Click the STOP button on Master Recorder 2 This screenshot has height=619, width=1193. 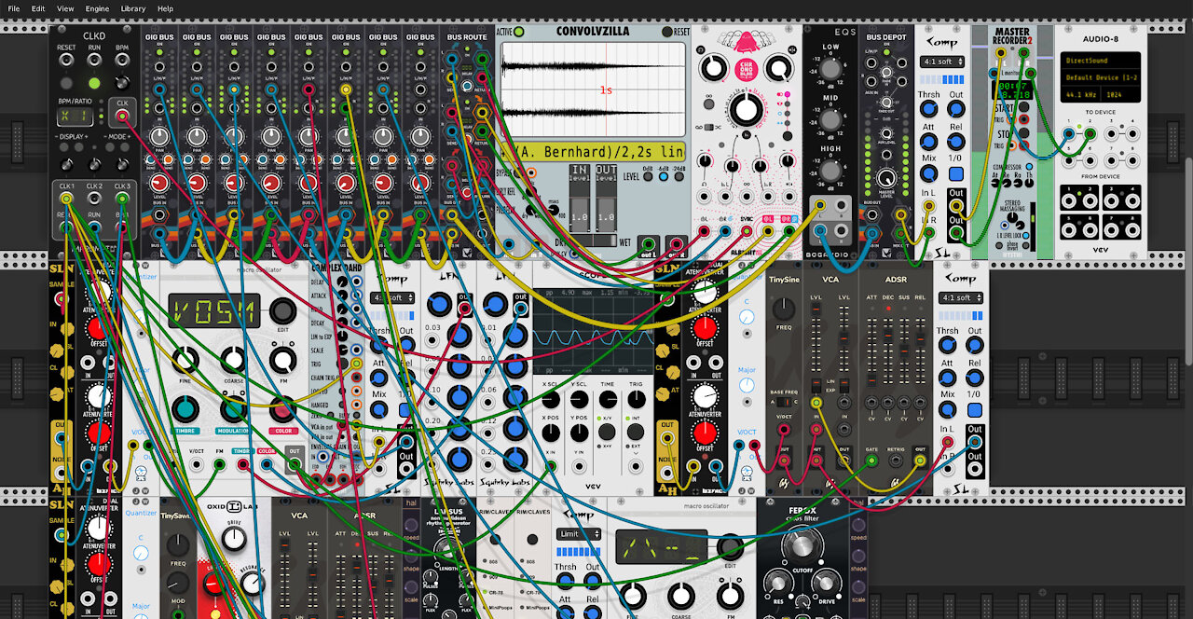click(1024, 132)
